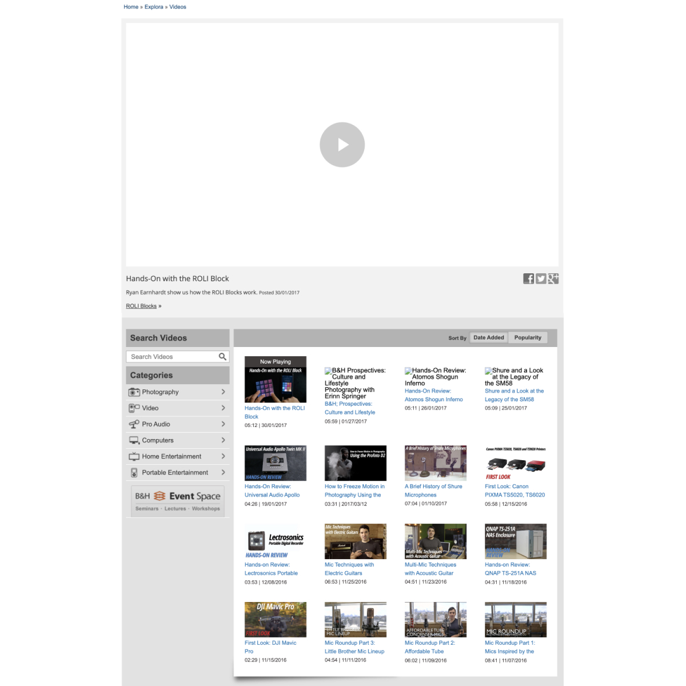Expand the Pro Audio category chevron

click(223, 424)
